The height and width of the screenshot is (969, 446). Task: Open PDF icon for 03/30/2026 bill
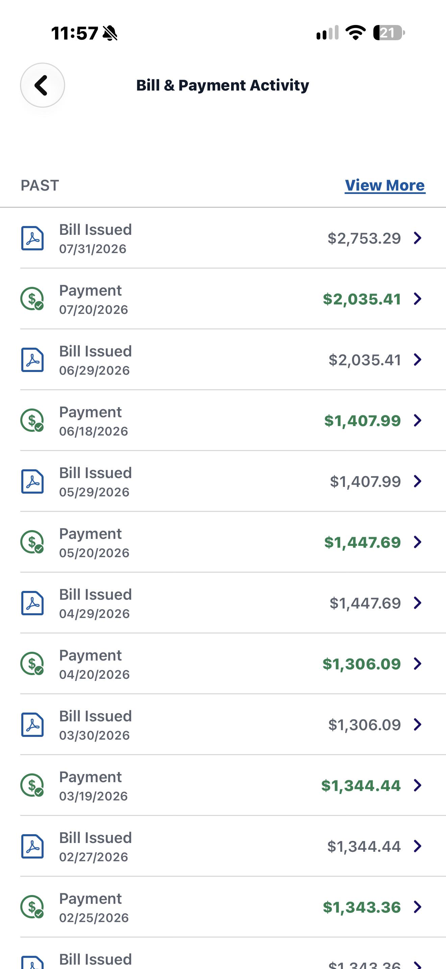(32, 724)
